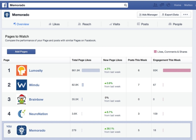
Task: Open the People tab
Action: pos(175,24)
